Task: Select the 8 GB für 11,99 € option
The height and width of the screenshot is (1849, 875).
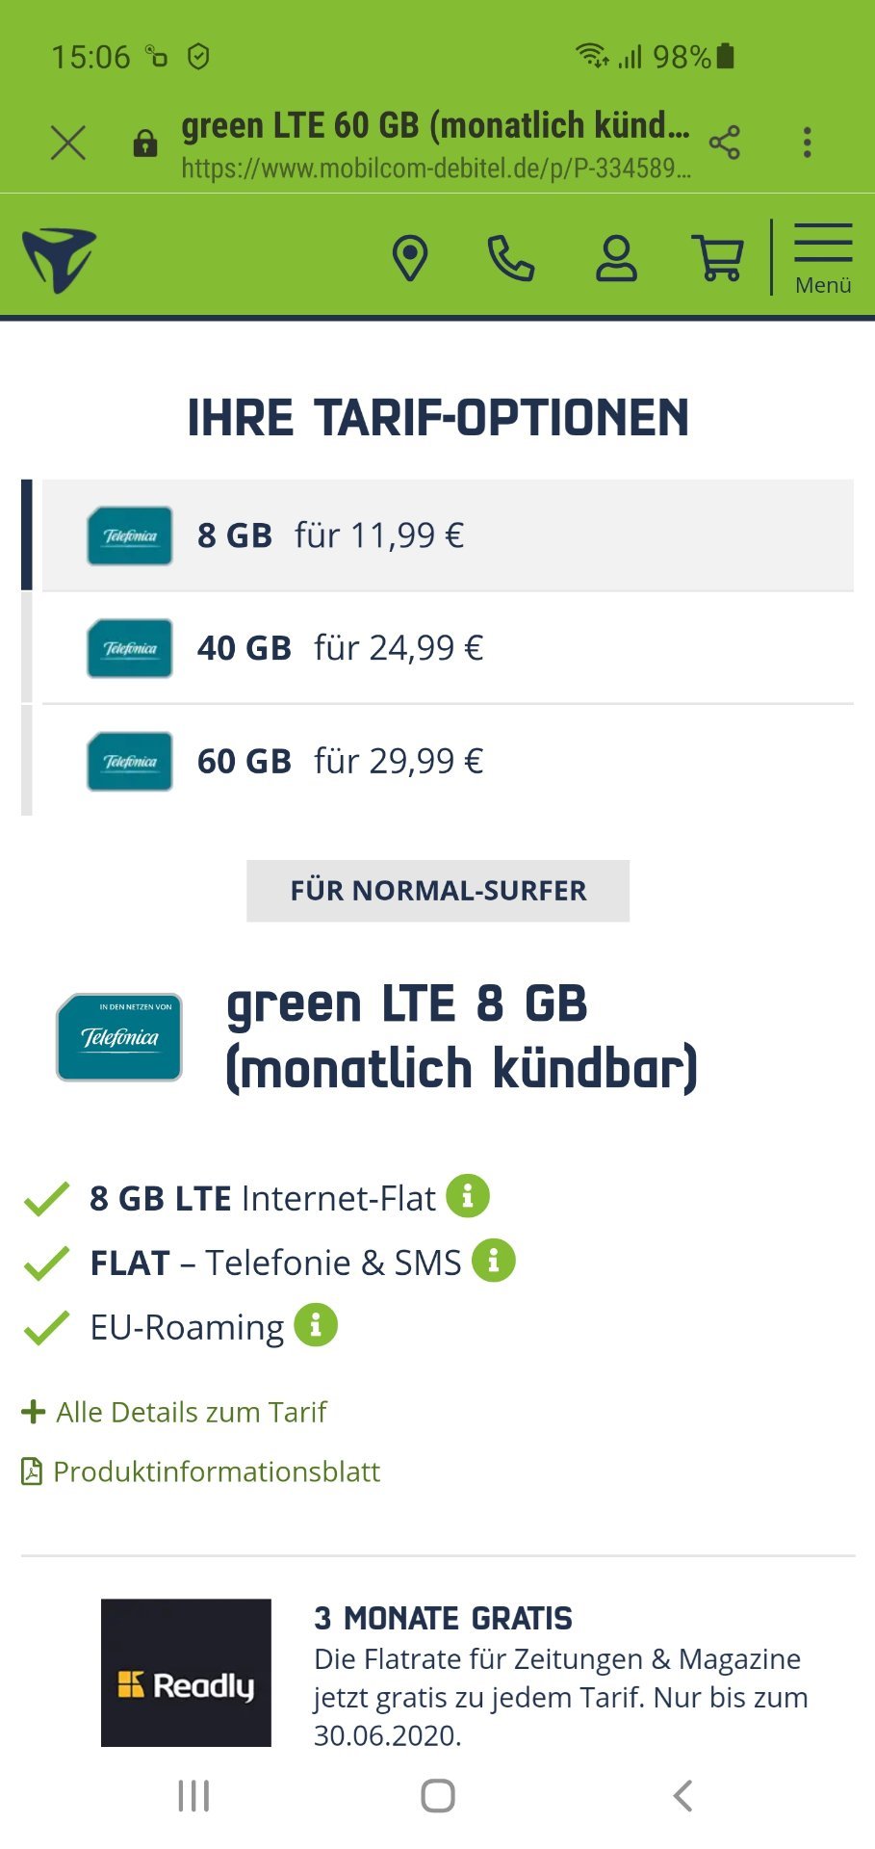Action: coord(448,535)
